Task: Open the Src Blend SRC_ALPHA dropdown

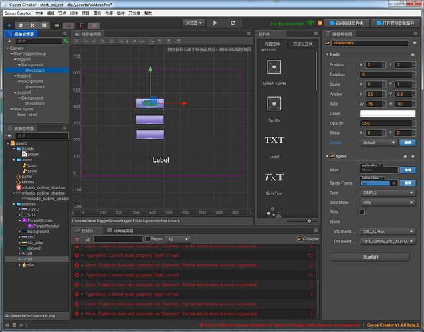Action: tap(385, 232)
